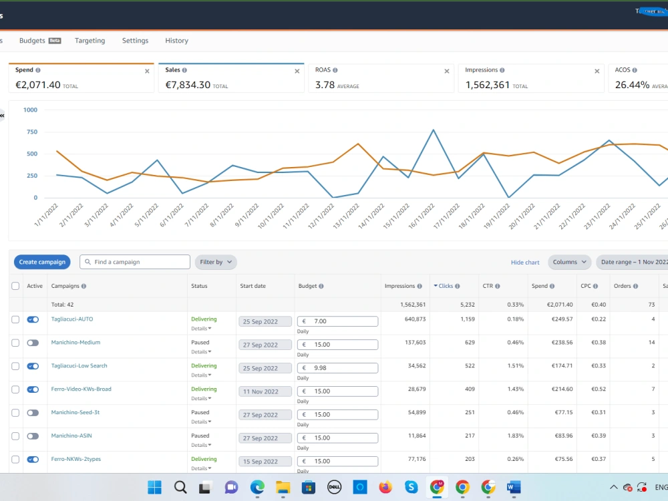Viewport: 668px width, 501px height.
Task: Show info icon beside Campaigns column
Action: pos(84,287)
